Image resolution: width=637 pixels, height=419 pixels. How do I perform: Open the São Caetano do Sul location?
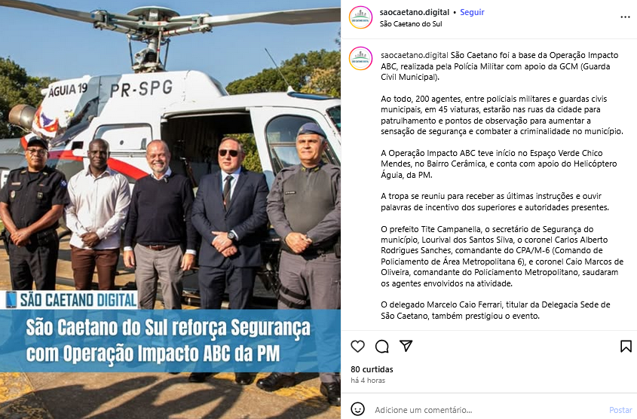tap(411, 24)
